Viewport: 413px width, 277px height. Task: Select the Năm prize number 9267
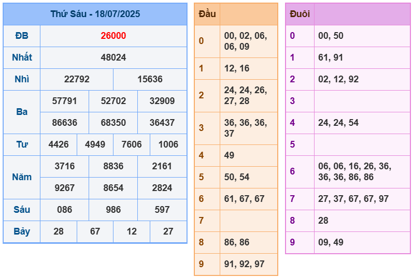pyautogui.click(x=64, y=188)
